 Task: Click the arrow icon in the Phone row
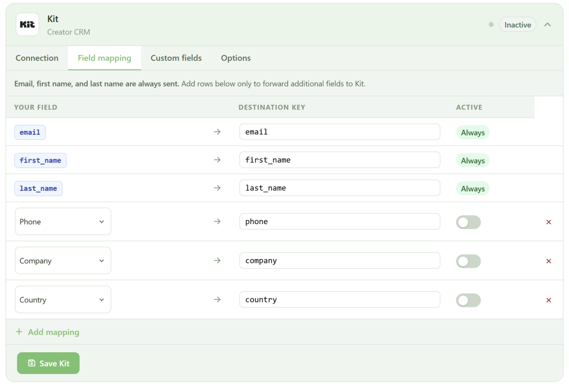point(217,221)
